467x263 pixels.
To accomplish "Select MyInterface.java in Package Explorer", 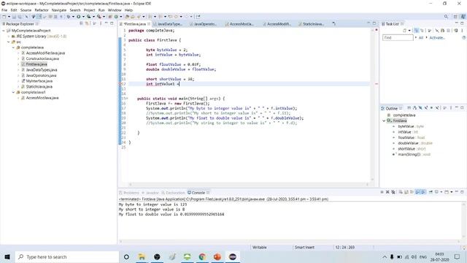I will click(39, 81).
